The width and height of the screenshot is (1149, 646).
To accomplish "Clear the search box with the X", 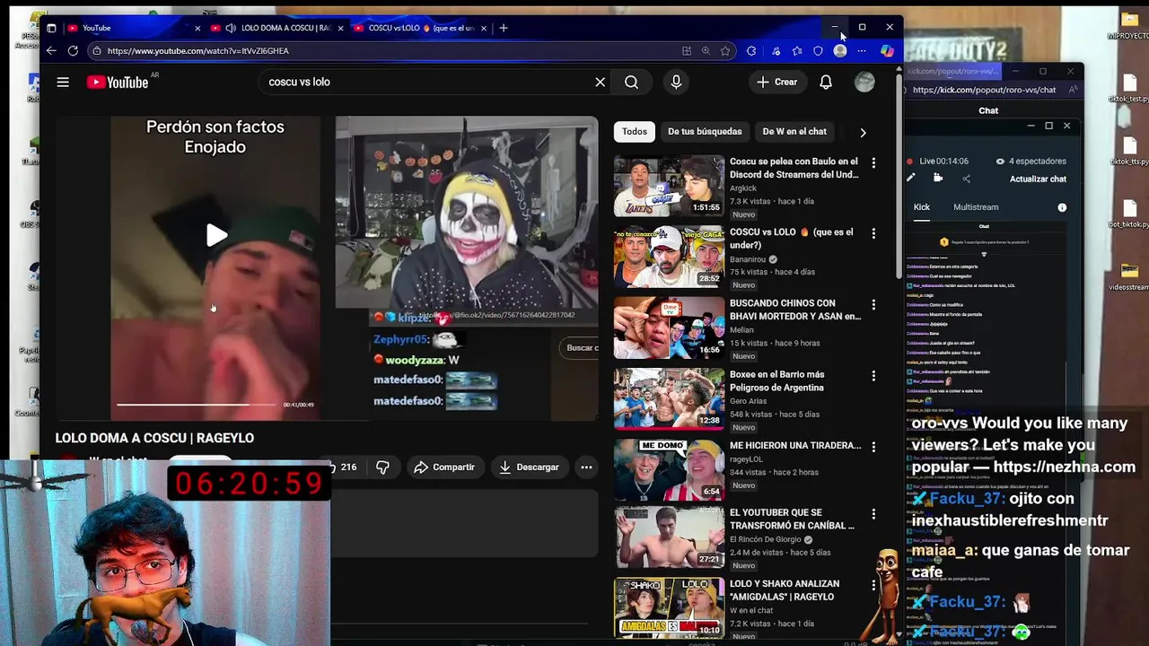I will [601, 82].
